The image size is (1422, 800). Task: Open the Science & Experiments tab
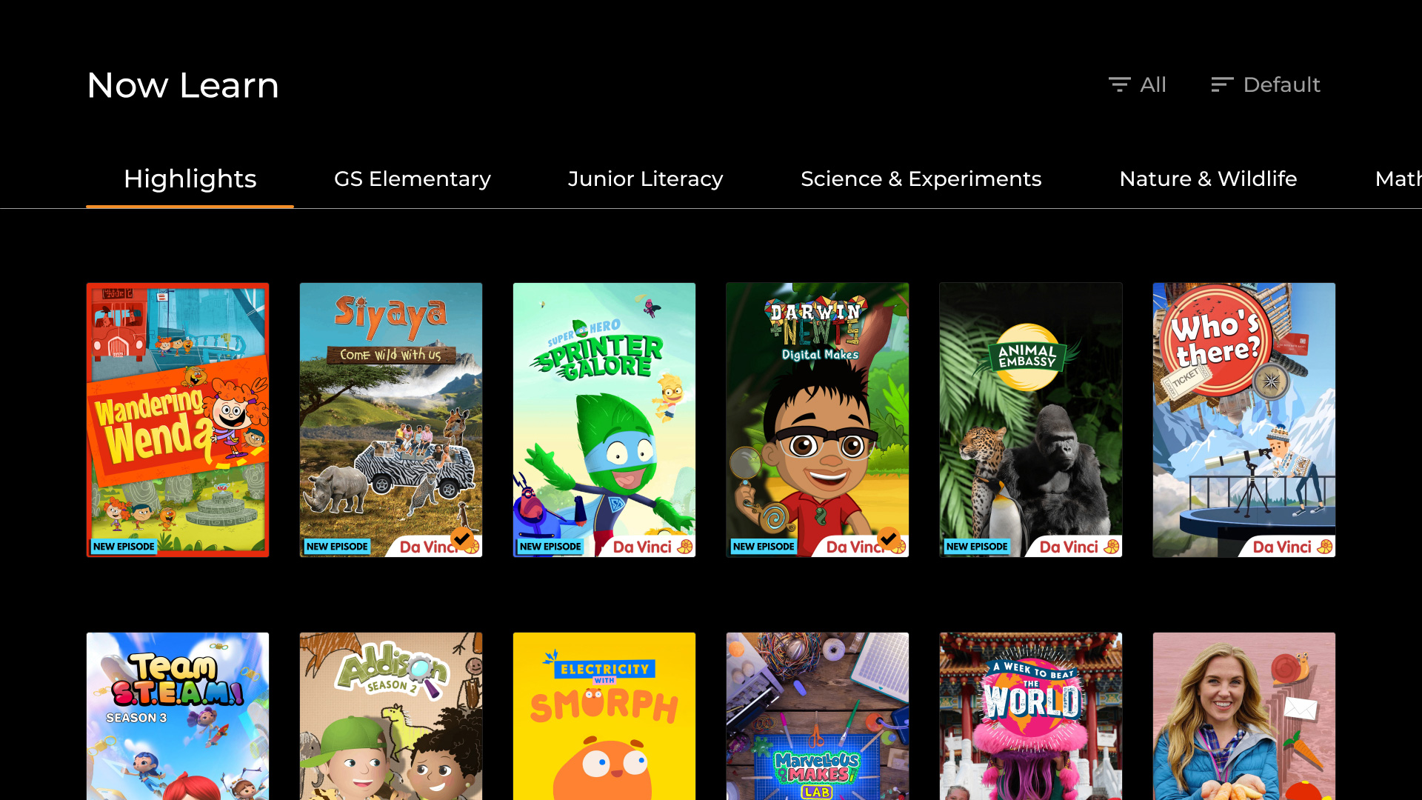(921, 179)
